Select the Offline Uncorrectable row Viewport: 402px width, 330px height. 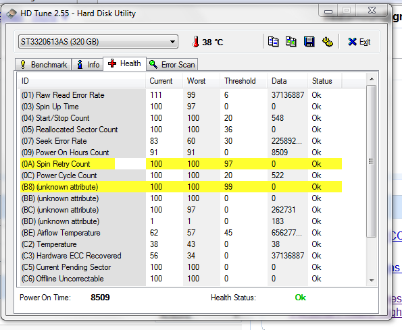pos(181,279)
